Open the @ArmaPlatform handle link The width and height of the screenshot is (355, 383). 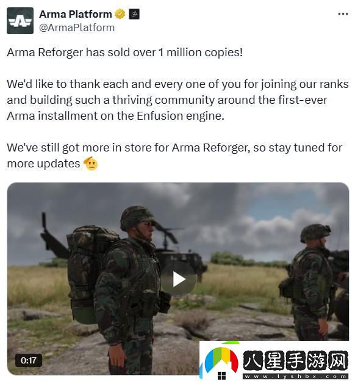click(x=77, y=27)
